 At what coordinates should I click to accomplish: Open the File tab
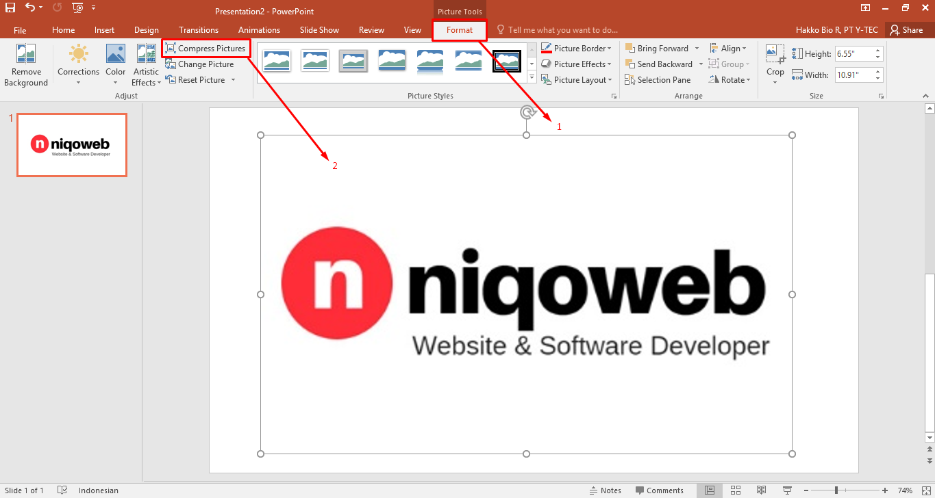click(20, 30)
